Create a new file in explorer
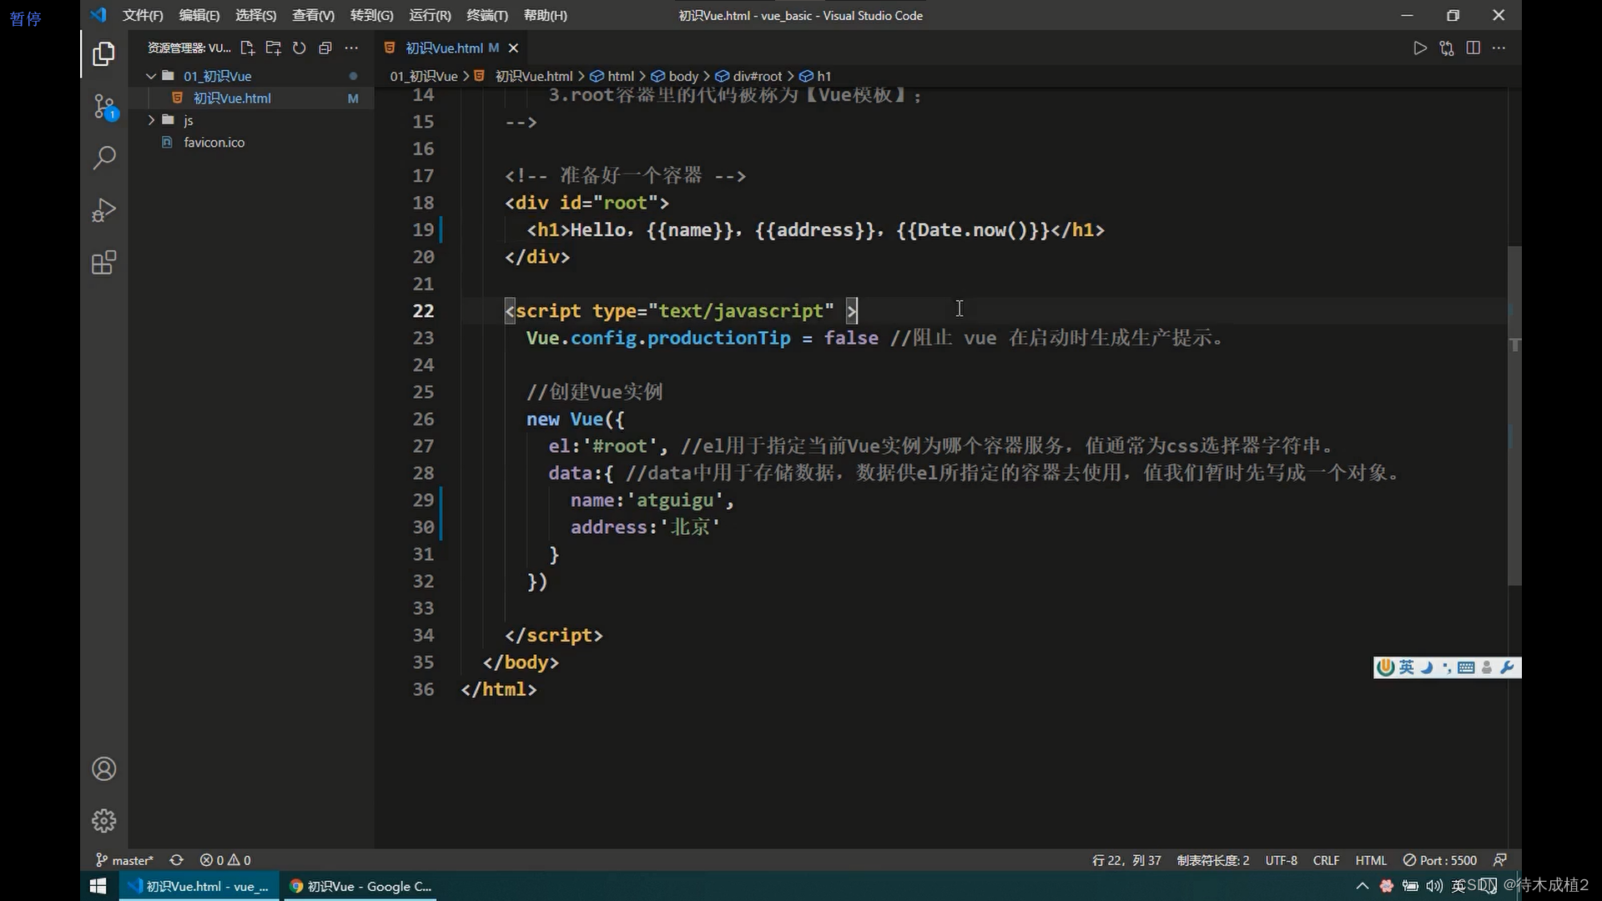This screenshot has height=901, width=1602. pyautogui.click(x=247, y=48)
